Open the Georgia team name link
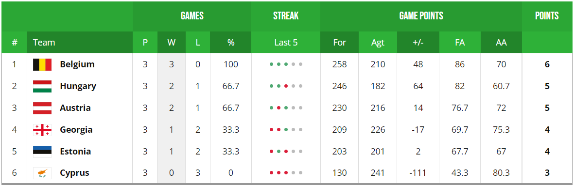 coord(76,130)
